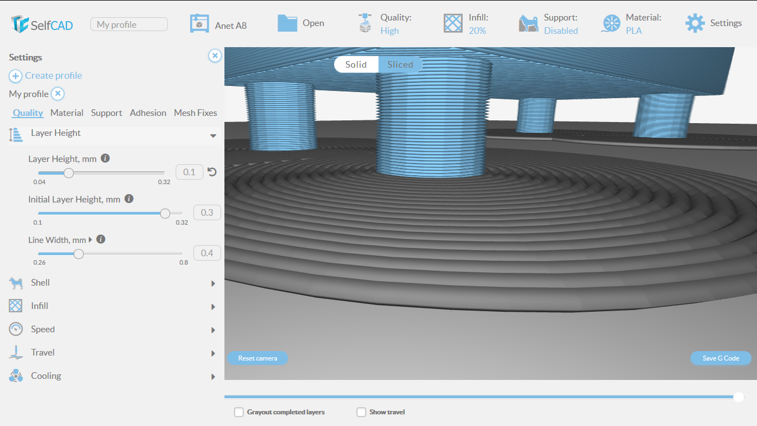Click the Create profile link
Screen dimensions: 757x426
pos(53,75)
